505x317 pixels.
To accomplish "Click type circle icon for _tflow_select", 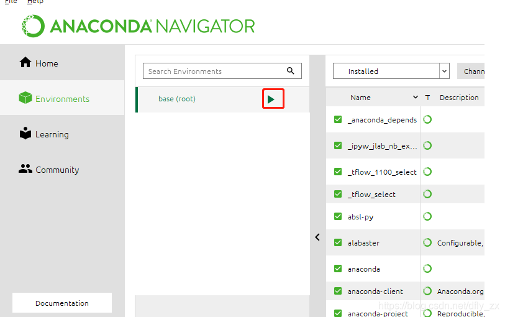I will 427,194.
